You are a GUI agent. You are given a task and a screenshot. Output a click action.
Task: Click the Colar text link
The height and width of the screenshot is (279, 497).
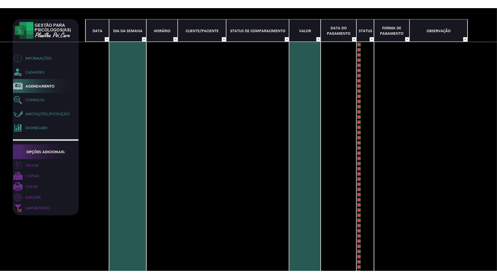click(x=31, y=187)
